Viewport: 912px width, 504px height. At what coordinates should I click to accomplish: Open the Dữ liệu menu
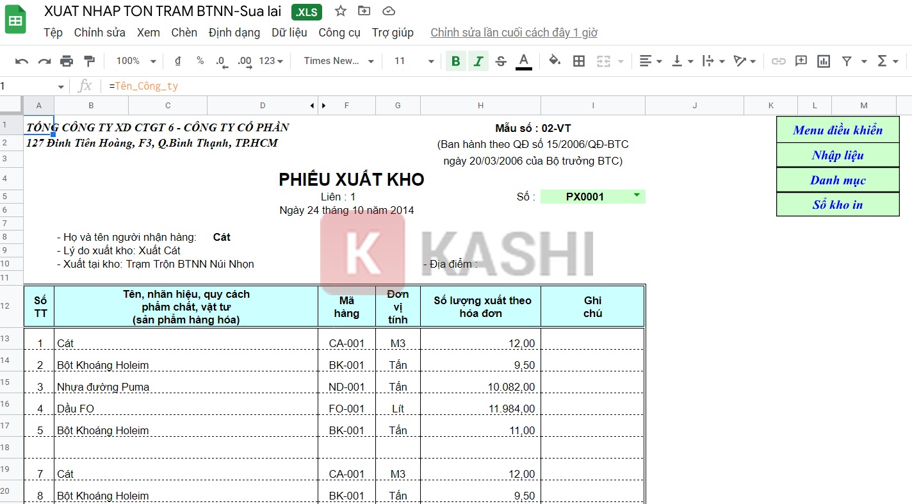pos(289,33)
